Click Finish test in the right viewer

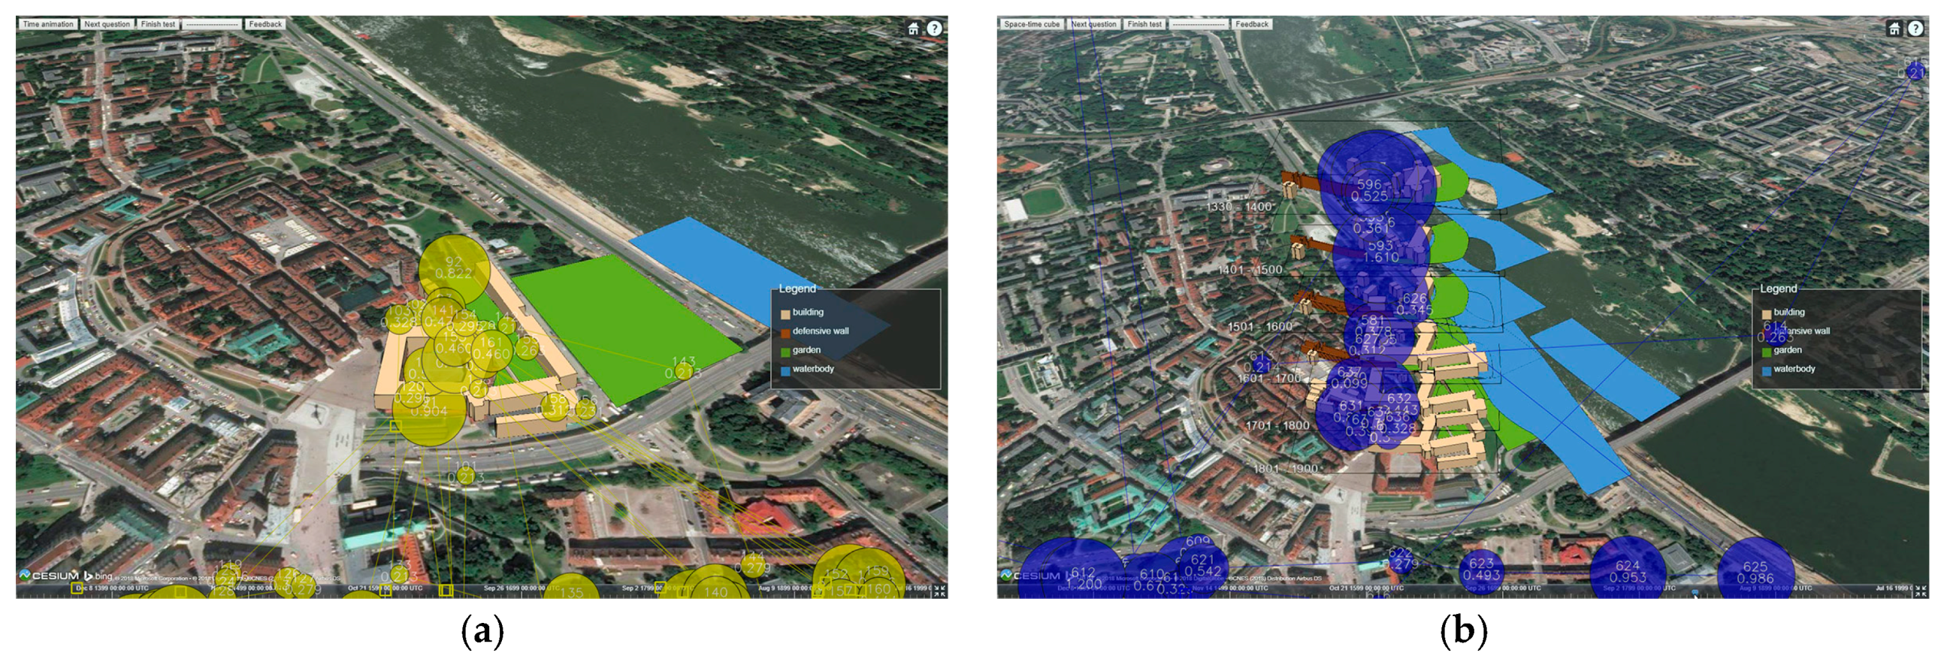[x=1144, y=24]
